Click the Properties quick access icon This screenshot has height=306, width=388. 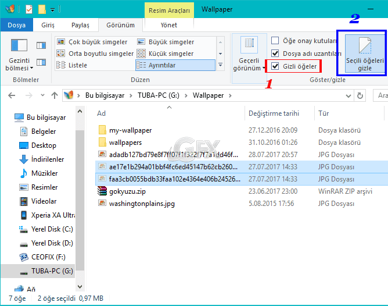[29, 9]
